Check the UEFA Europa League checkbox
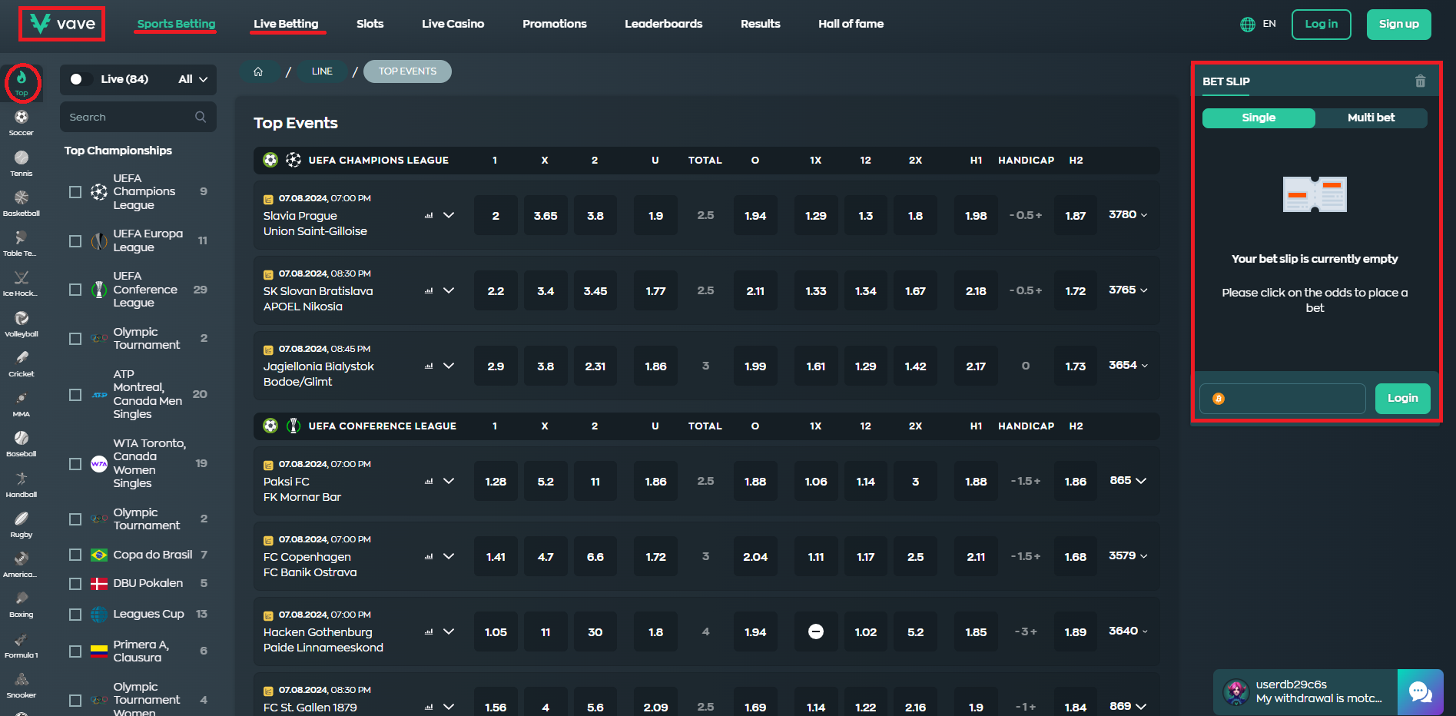Viewport: 1456px width, 716px height. coord(75,241)
